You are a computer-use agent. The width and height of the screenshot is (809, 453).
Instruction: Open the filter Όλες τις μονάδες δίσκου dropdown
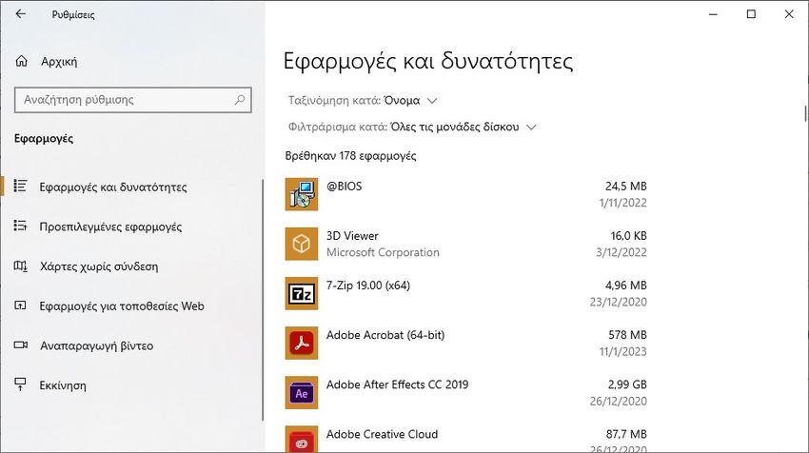point(412,127)
